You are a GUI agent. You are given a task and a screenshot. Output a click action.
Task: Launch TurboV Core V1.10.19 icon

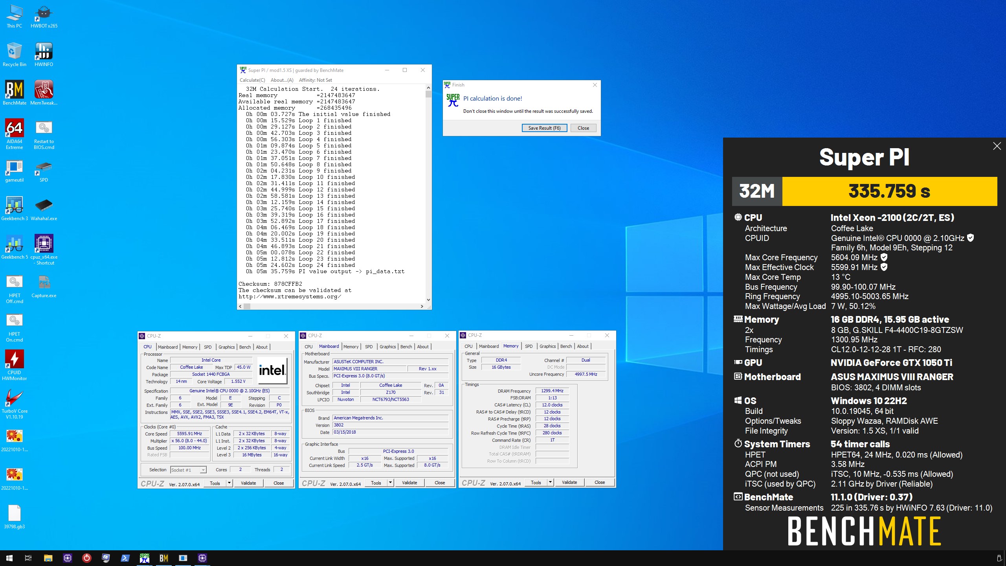(14, 404)
